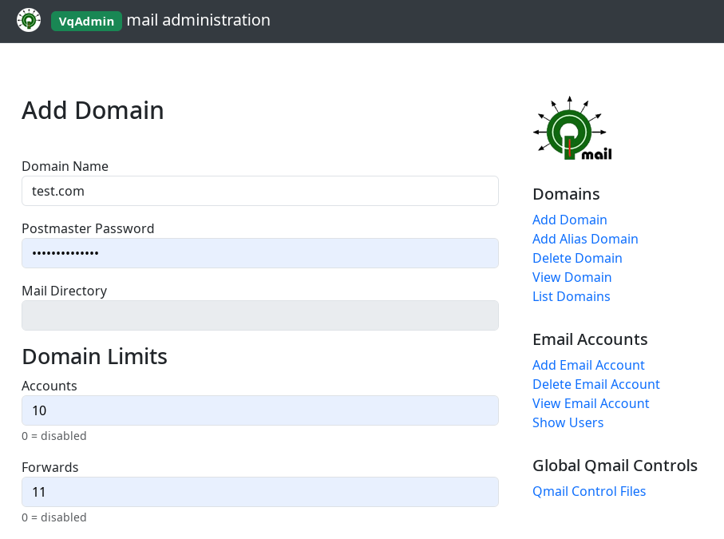This screenshot has width=724, height=539.
Task: Click the 'Postmaster Password' label
Action: click(x=88, y=228)
